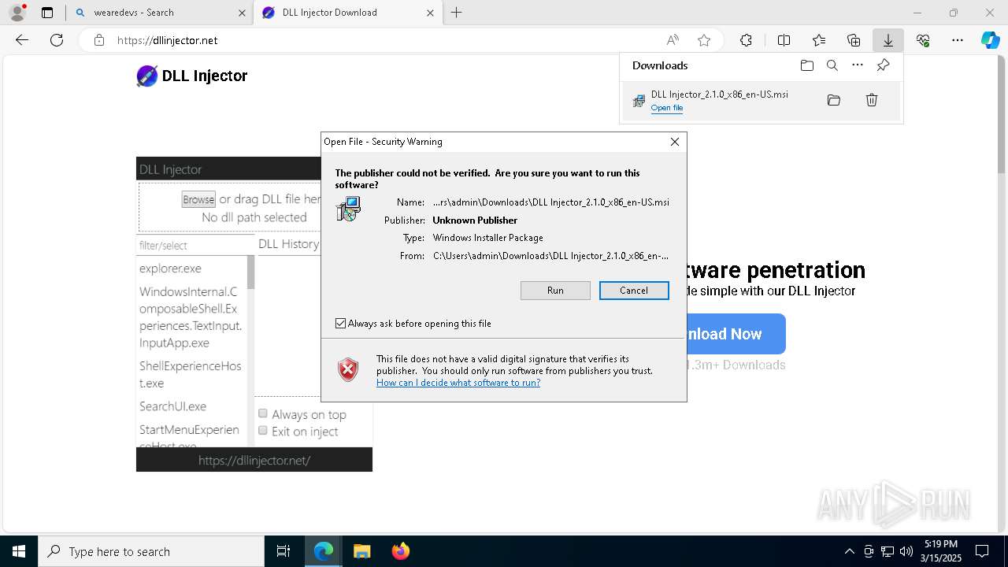Click the Edge taskbar icon

click(324, 551)
